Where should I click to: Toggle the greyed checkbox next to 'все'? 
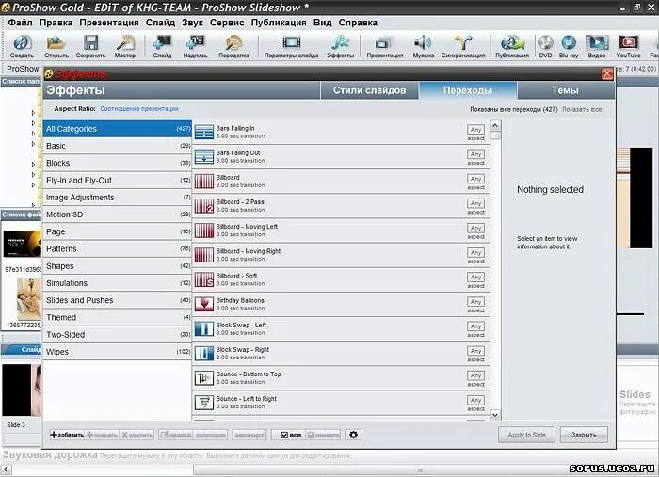[311, 435]
